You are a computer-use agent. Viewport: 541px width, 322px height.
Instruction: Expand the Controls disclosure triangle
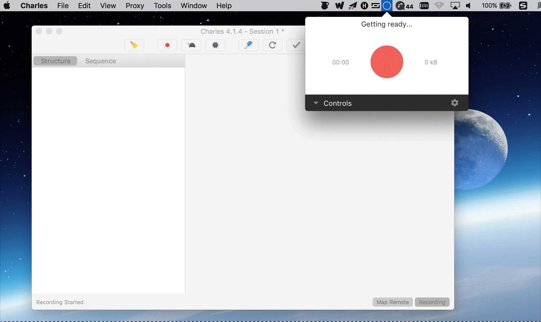tap(316, 103)
